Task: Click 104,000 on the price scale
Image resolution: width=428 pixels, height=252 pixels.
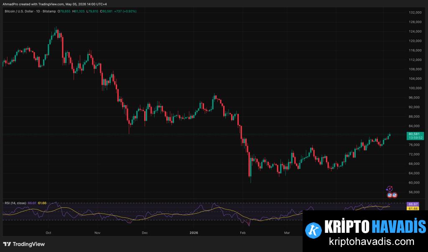Action: pos(415,79)
